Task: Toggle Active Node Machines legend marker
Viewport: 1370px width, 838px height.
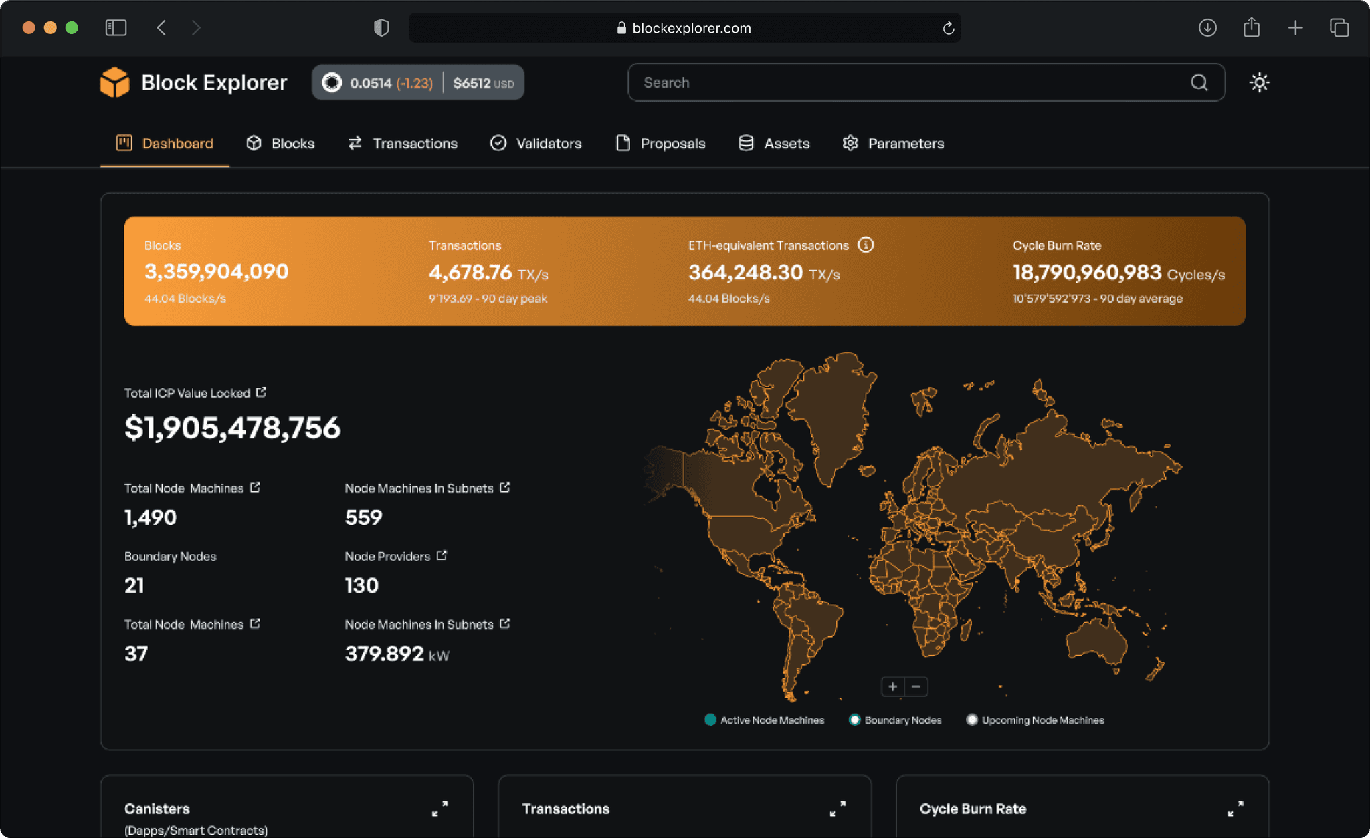Action: [x=710, y=720]
